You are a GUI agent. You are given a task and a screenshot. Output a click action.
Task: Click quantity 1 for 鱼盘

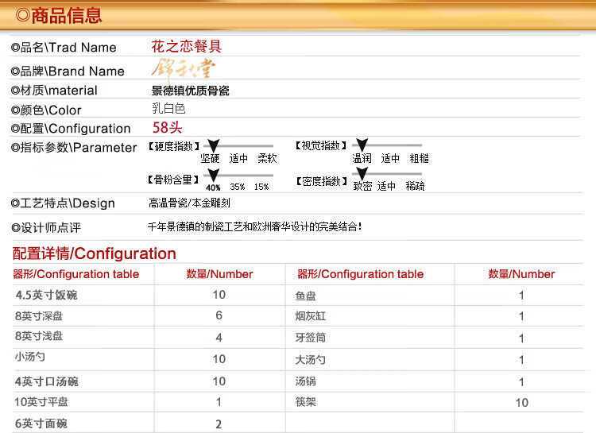pos(521,296)
